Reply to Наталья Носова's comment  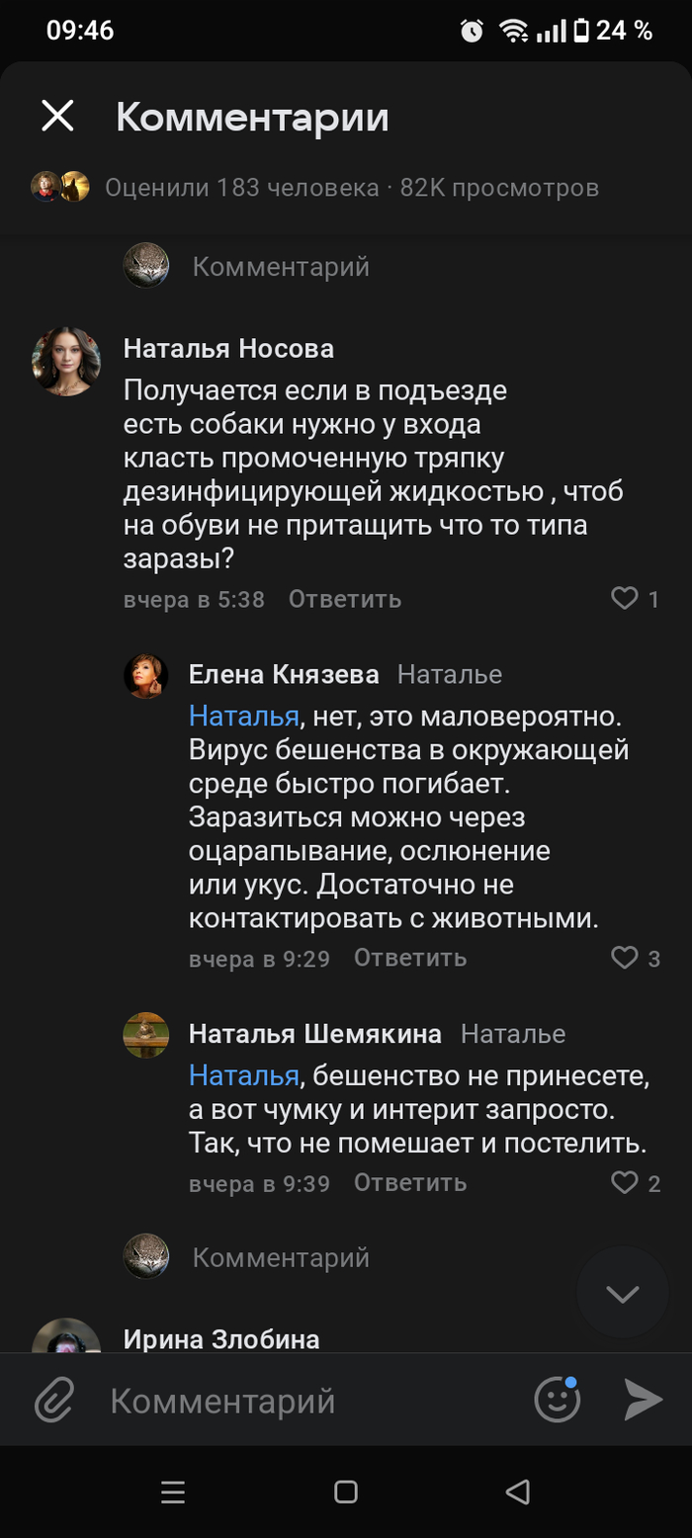pos(345,599)
